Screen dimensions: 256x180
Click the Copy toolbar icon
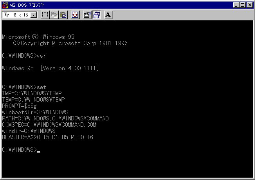click(x=54, y=15)
